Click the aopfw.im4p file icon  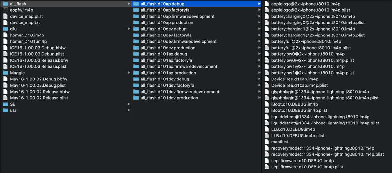pos(5,10)
